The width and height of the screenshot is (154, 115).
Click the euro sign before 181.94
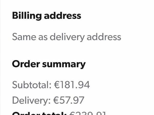point(57,85)
